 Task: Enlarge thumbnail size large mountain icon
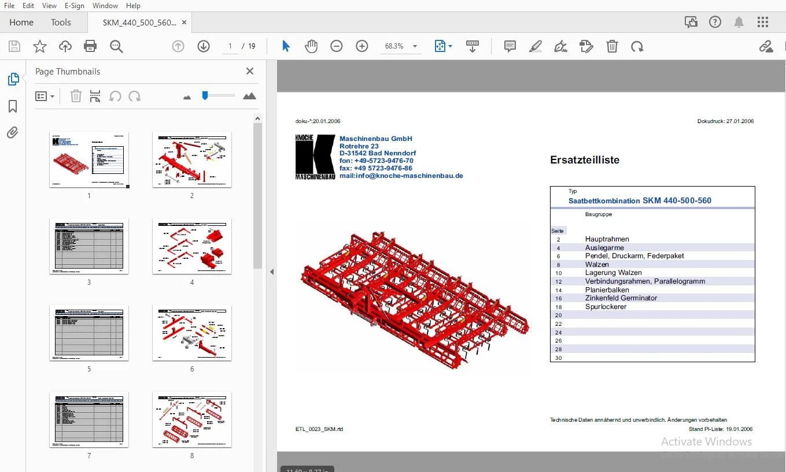coord(249,96)
